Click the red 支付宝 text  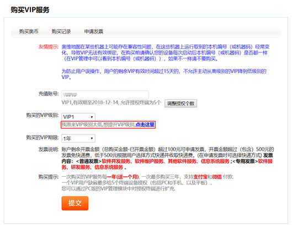[200, 177]
